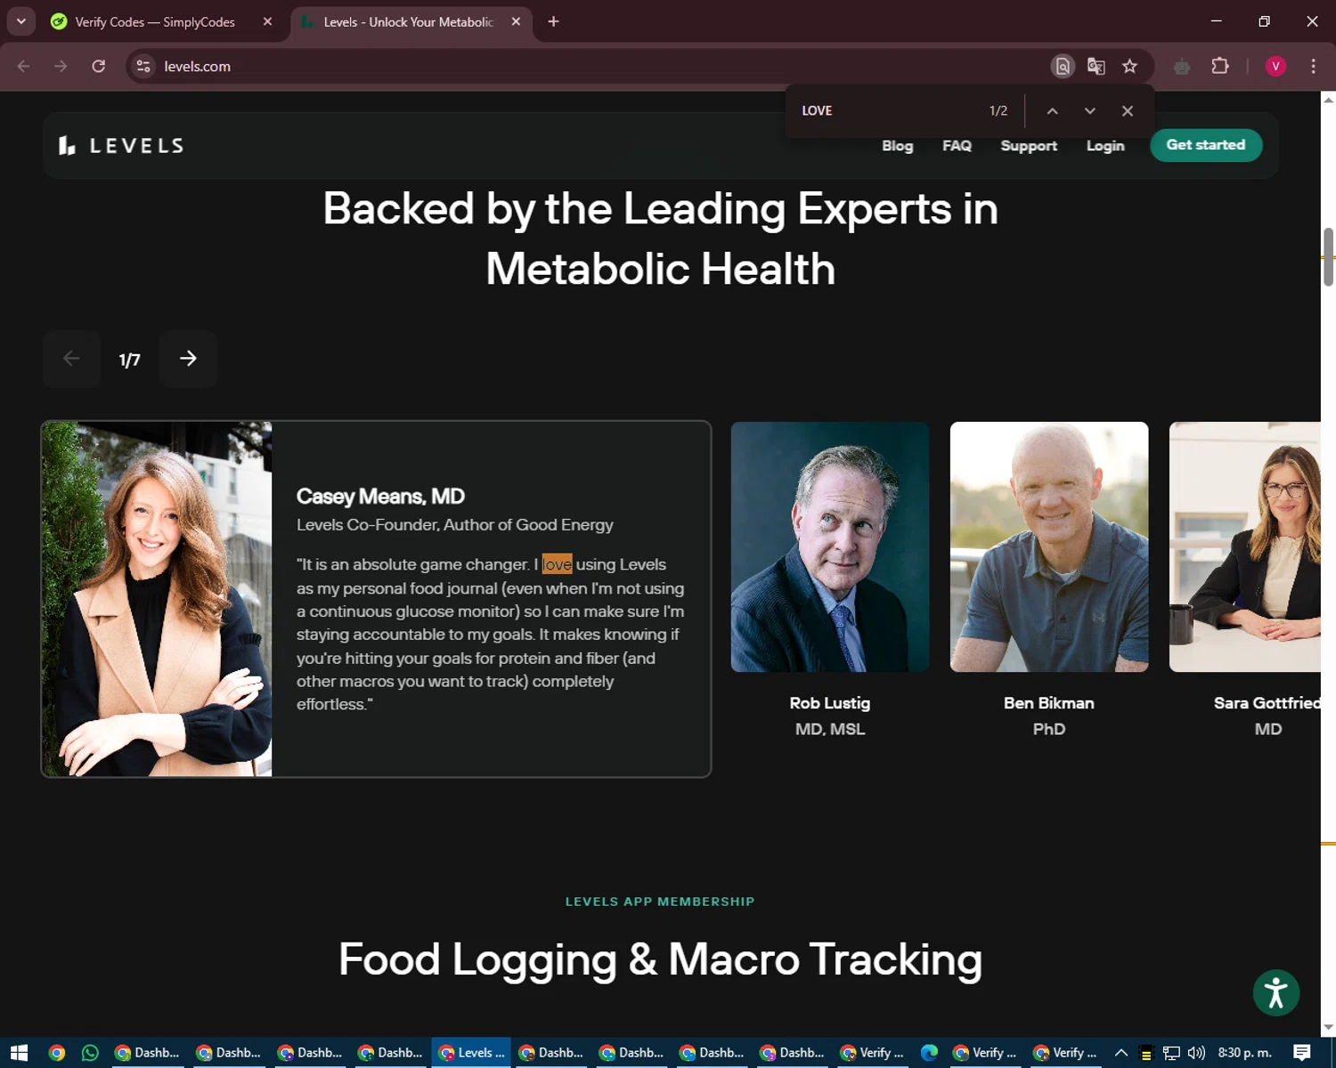Open a new browser tab
The width and height of the screenshot is (1336, 1068).
click(x=553, y=21)
